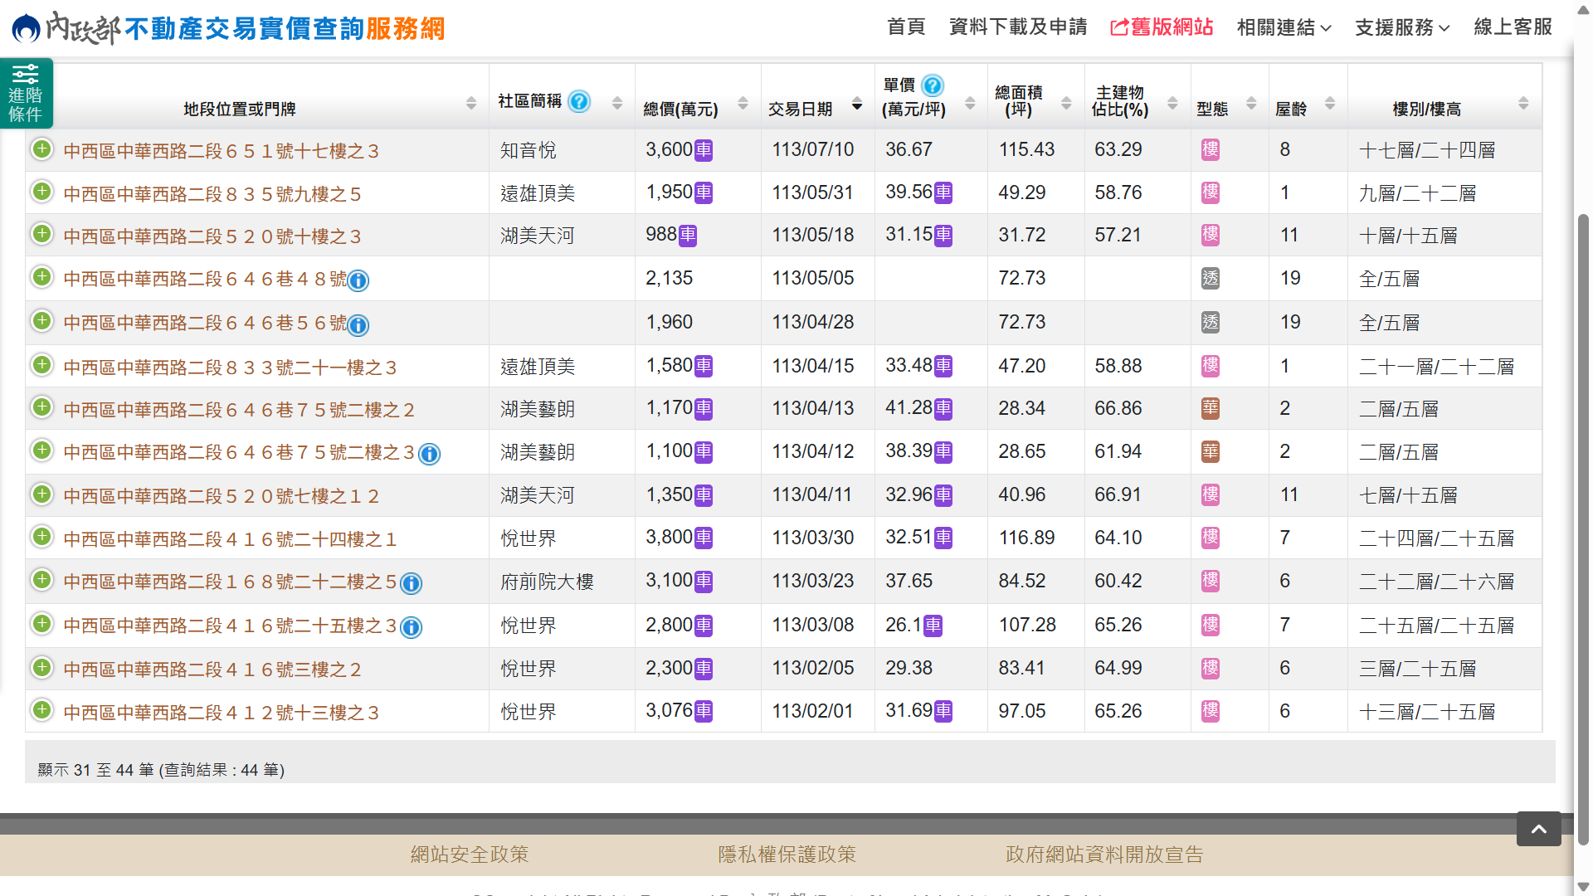Open the 進階條件 advanced filter panel
The image size is (1593, 896).
(x=26, y=93)
